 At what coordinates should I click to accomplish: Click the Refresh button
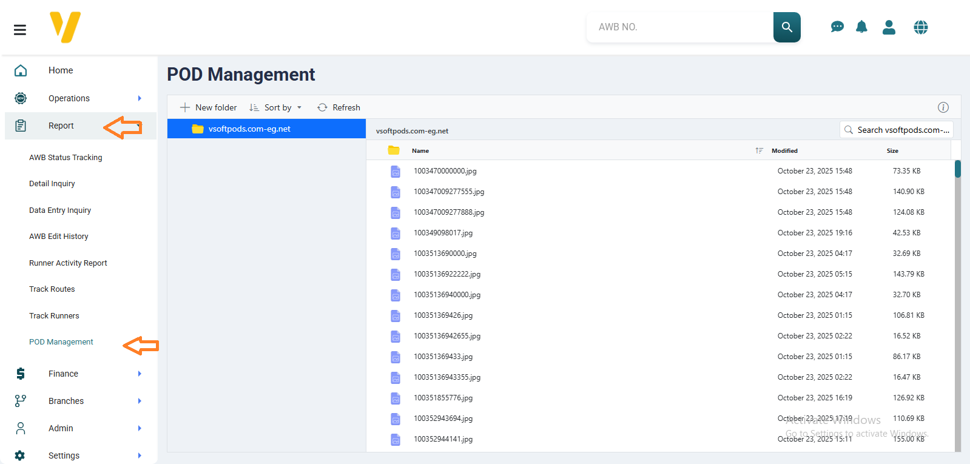[x=338, y=107]
